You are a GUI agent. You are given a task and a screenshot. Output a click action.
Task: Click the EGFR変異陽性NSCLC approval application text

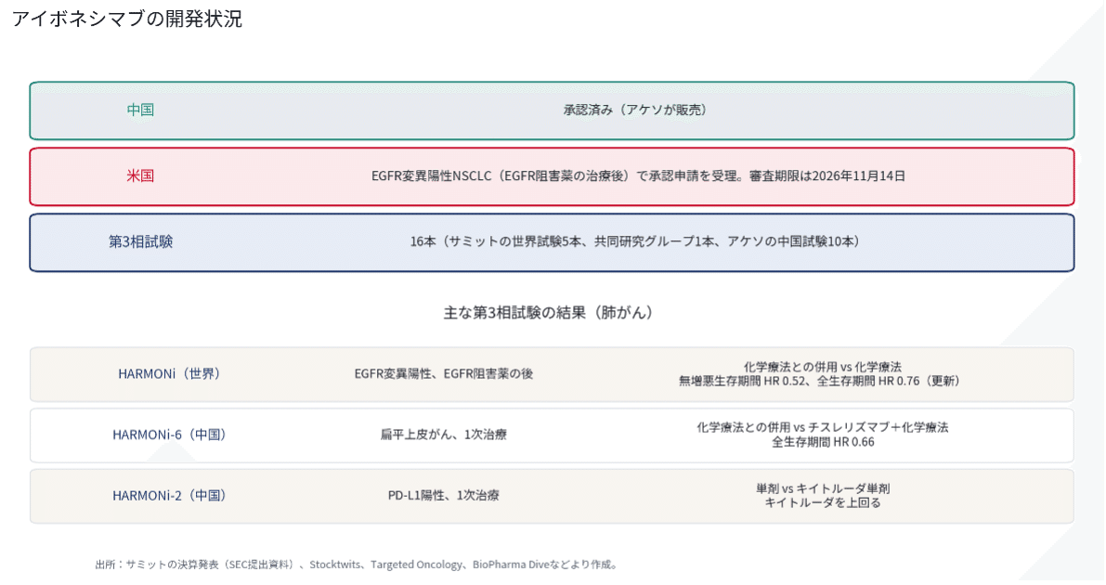pyautogui.click(x=638, y=175)
